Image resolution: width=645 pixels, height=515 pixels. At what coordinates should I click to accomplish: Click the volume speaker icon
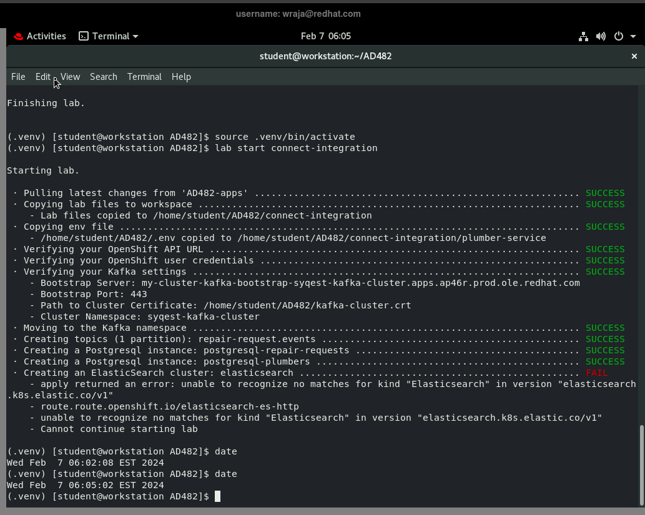[x=601, y=36]
